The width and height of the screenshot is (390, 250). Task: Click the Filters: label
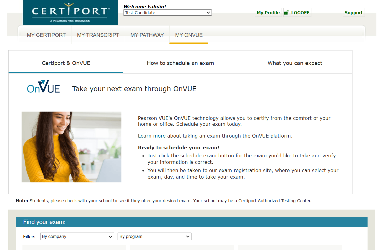pyautogui.click(x=30, y=237)
